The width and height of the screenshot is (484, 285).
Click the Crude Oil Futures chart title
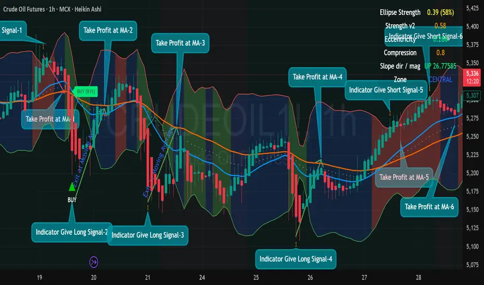click(x=52, y=9)
